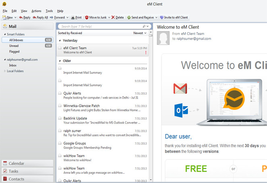Collapse the Yesterday message group
The height and width of the screenshot is (183, 267).
click(x=60, y=41)
